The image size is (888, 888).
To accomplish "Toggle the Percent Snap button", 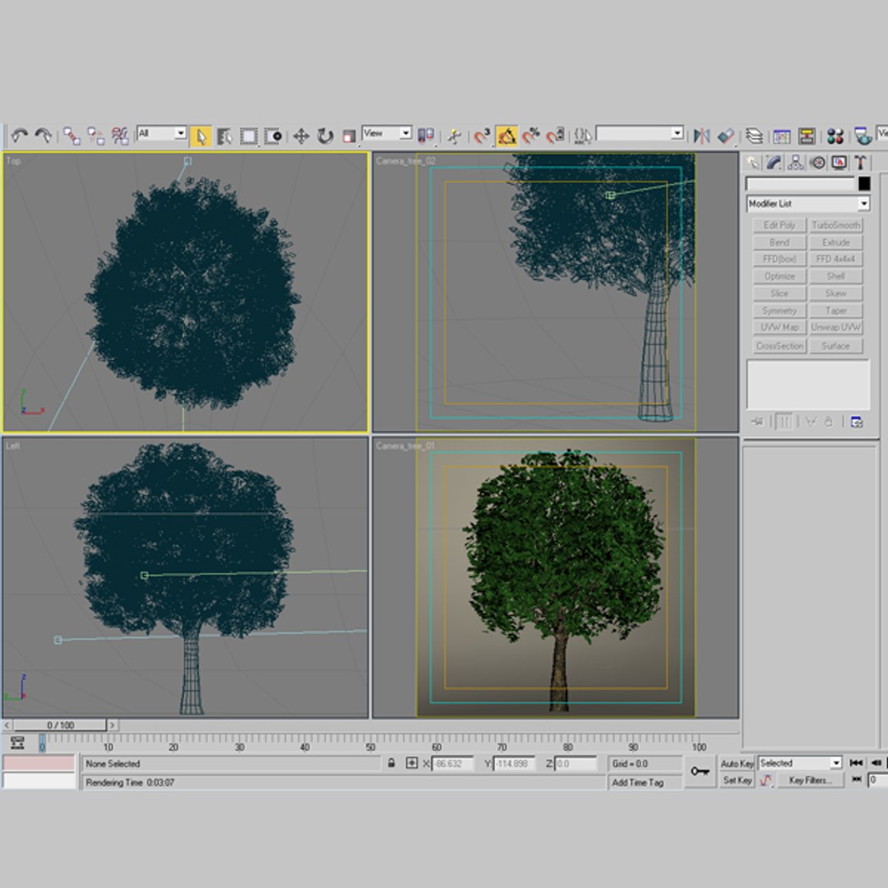I will [x=530, y=136].
